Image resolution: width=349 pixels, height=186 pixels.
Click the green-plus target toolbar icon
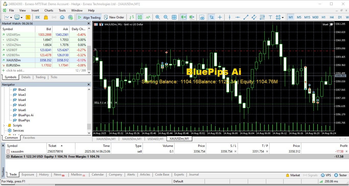click(71, 17)
